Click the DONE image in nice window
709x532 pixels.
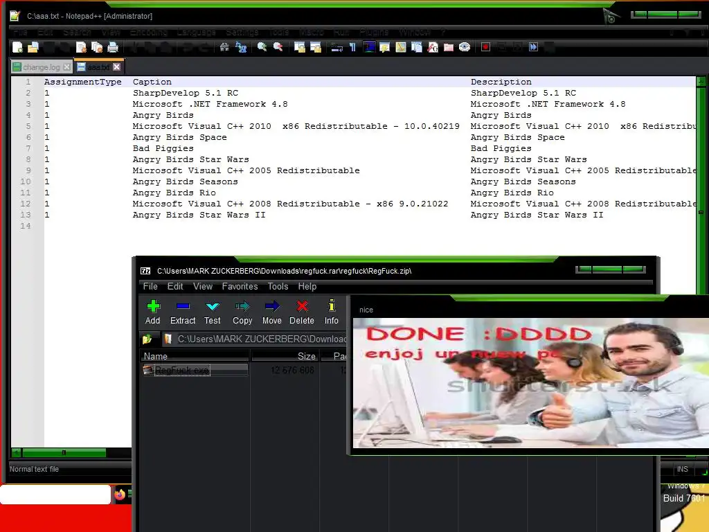pyautogui.click(x=531, y=382)
